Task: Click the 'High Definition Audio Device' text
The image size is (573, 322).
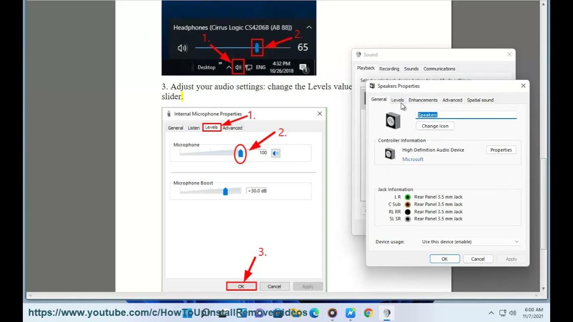Action: click(433, 150)
